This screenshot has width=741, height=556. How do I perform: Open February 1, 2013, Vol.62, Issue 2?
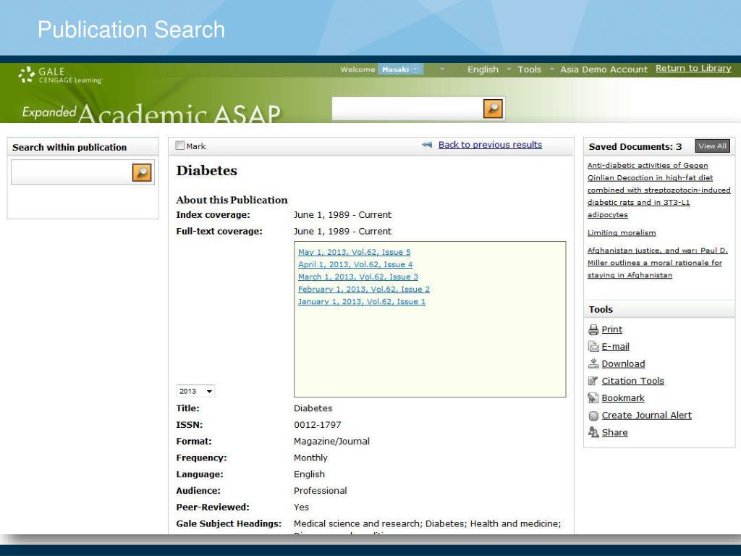pyautogui.click(x=364, y=289)
